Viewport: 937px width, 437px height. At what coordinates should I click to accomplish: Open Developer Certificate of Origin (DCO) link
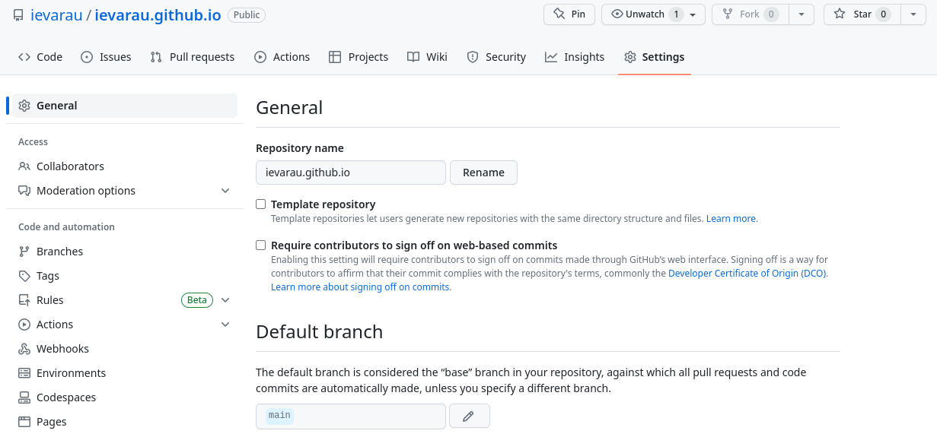click(x=747, y=274)
